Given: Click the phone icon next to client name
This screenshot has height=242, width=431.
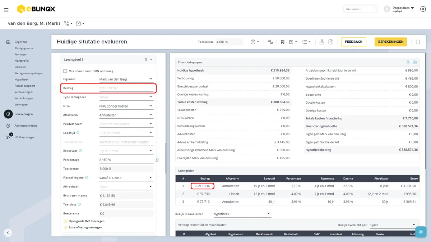Looking at the screenshot, I should click(x=66, y=24).
